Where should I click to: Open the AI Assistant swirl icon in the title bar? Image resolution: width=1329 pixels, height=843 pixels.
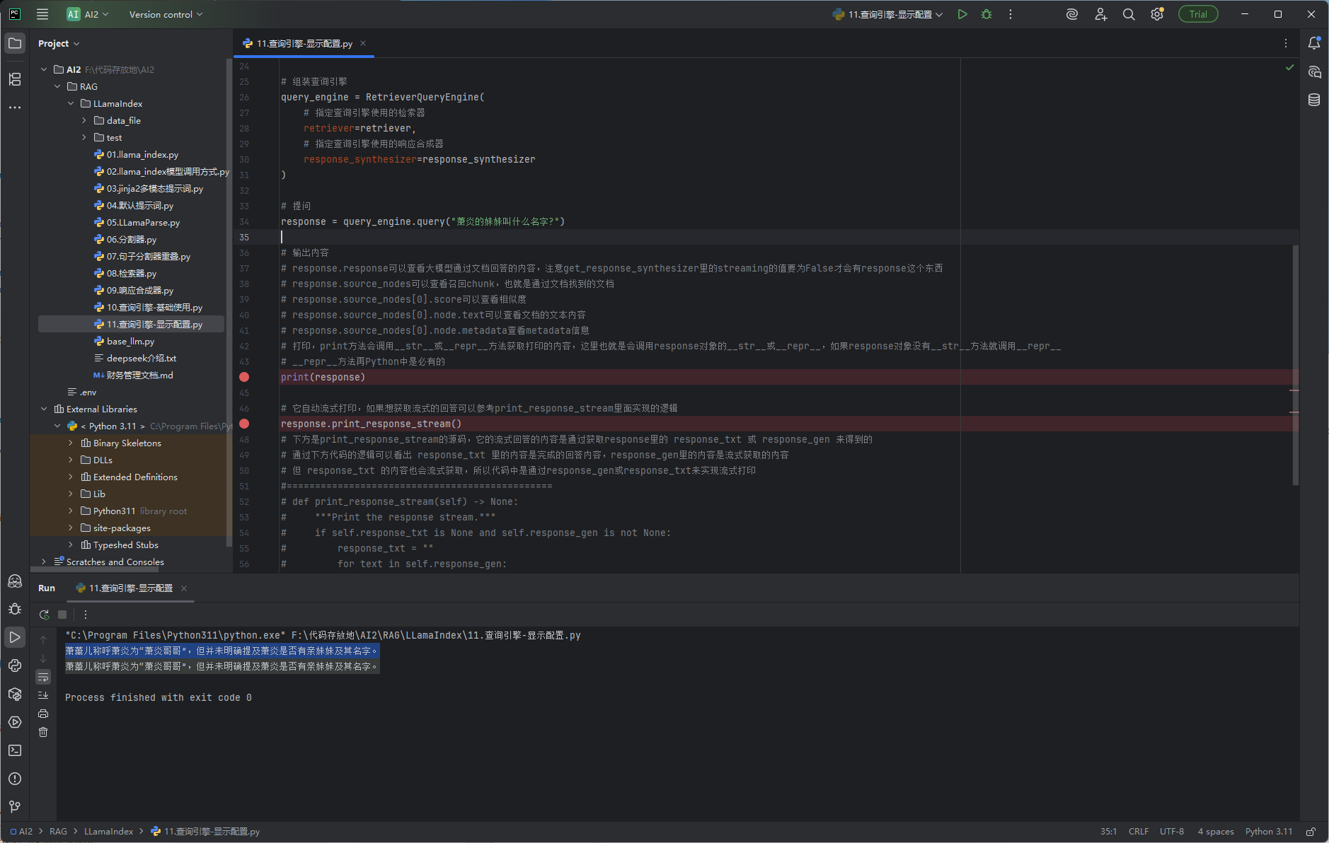click(x=1072, y=14)
